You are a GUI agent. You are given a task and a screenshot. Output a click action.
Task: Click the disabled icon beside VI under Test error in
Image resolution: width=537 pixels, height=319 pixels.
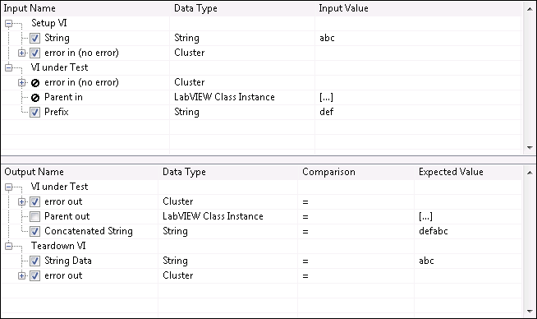(35, 83)
